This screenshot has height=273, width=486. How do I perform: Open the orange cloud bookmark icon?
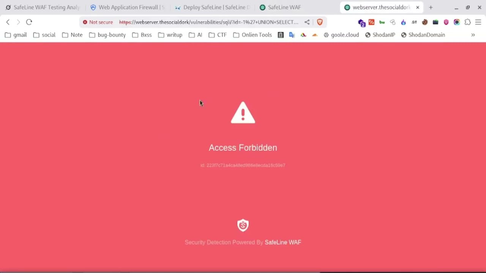pos(314,35)
